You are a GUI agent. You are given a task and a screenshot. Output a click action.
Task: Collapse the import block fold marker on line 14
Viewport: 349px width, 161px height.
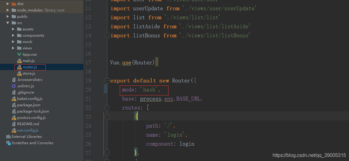tap(107, 36)
